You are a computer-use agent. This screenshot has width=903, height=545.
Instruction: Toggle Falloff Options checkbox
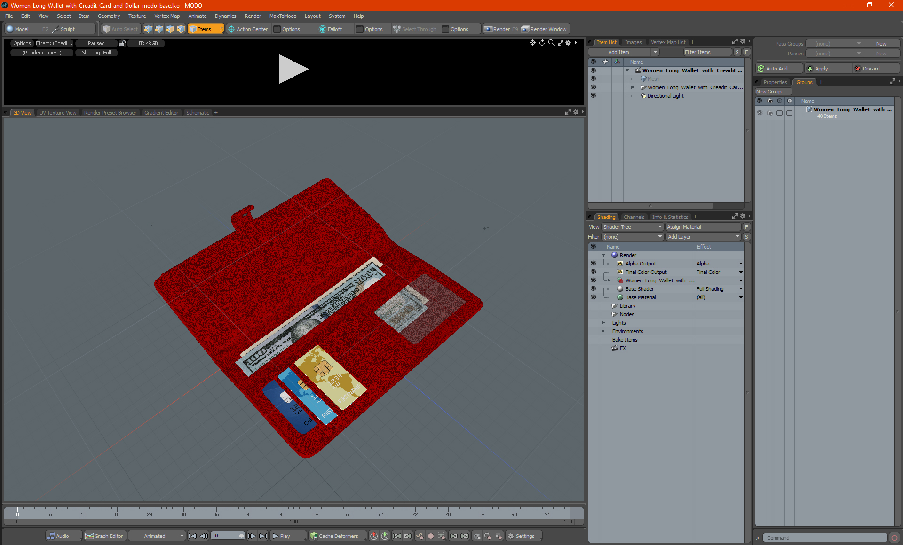(x=360, y=29)
